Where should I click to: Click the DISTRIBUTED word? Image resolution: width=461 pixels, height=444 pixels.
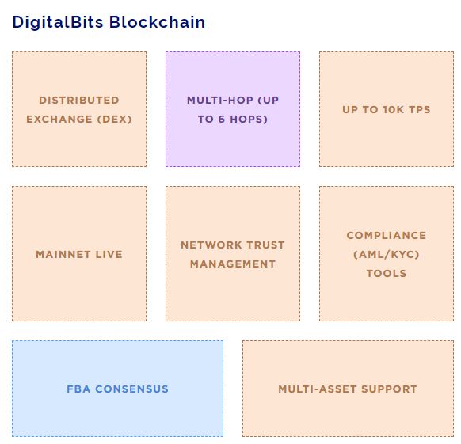pyautogui.click(x=79, y=101)
